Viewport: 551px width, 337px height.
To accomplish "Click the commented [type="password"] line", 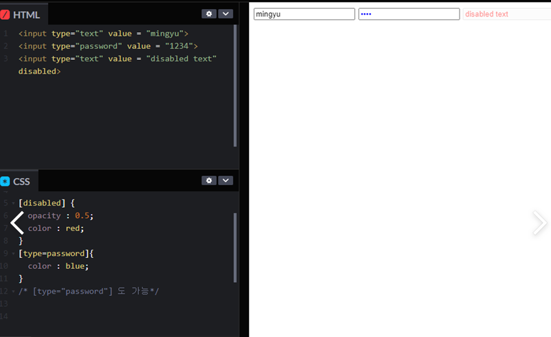I will [89, 292].
